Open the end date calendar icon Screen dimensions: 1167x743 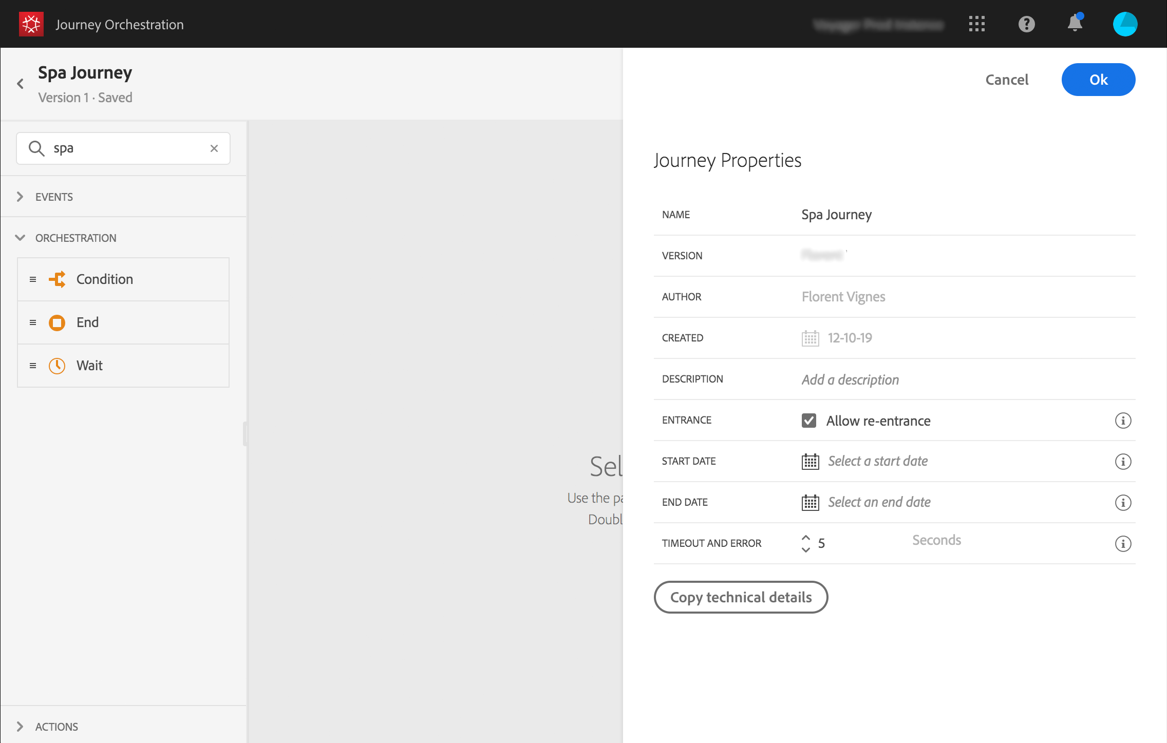coord(810,502)
